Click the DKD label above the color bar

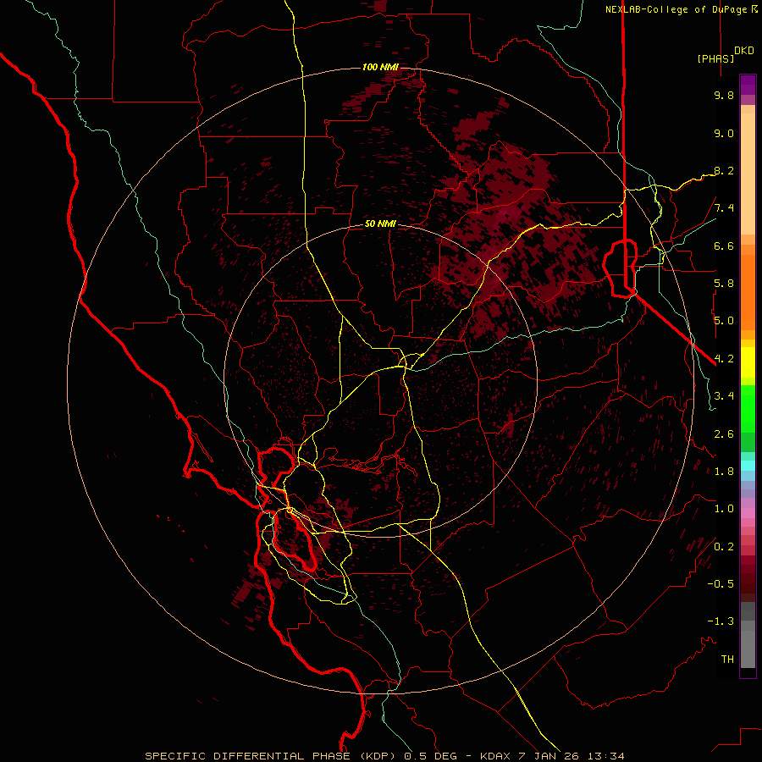click(x=744, y=51)
